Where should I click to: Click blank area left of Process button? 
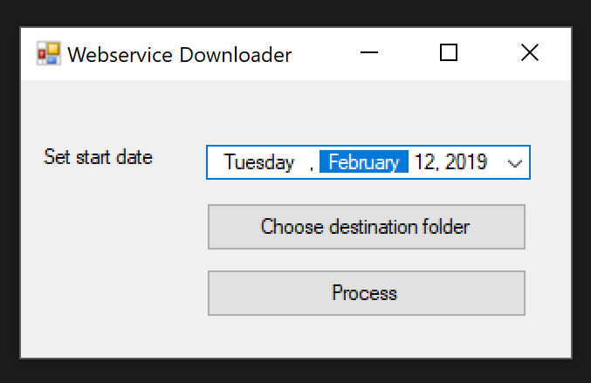point(113,293)
